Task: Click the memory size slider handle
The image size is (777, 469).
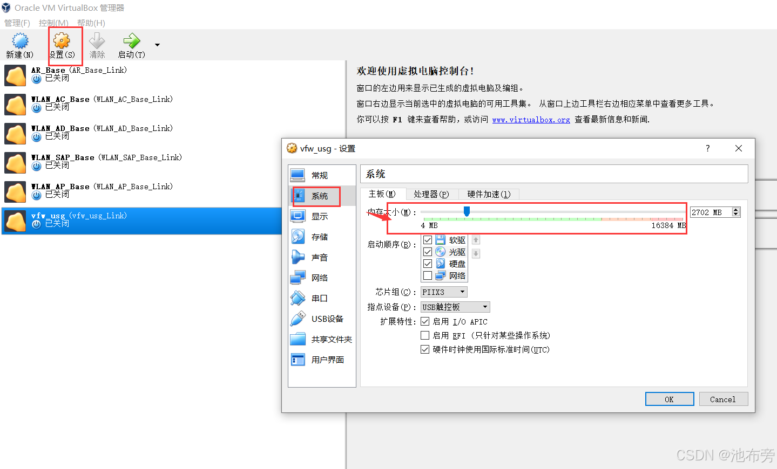Action: tap(467, 211)
